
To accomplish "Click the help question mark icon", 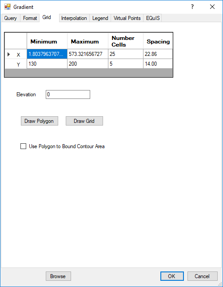I will [x=192, y=7].
